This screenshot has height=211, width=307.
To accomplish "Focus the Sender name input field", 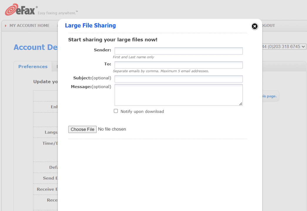I will (x=178, y=51).
